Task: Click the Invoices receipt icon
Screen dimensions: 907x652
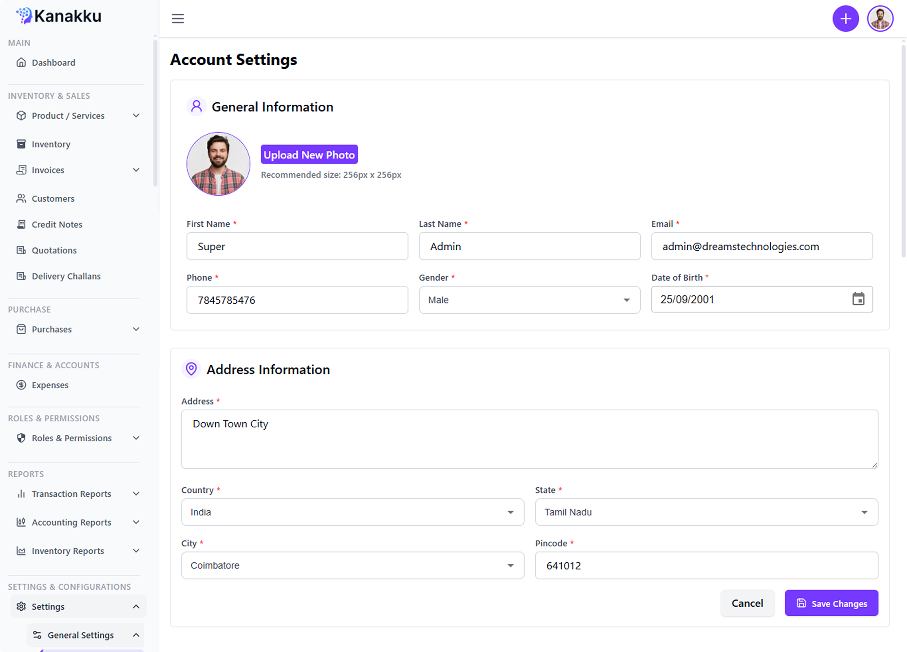Action: point(21,170)
